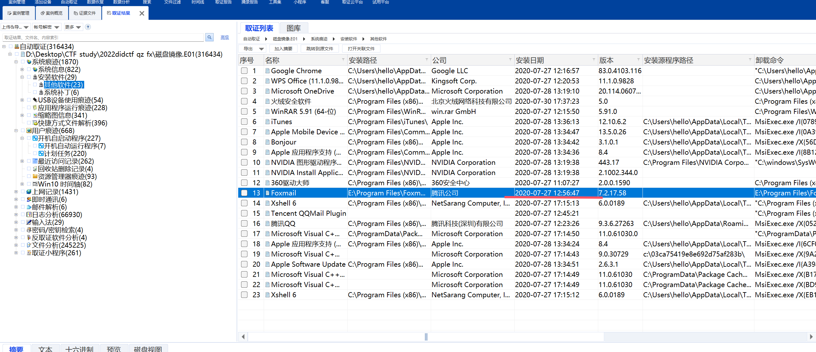Click the 打开关联文件 button
Image resolution: width=816 pixels, height=352 pixels.
pyautogui.click(x=361, y=49)
